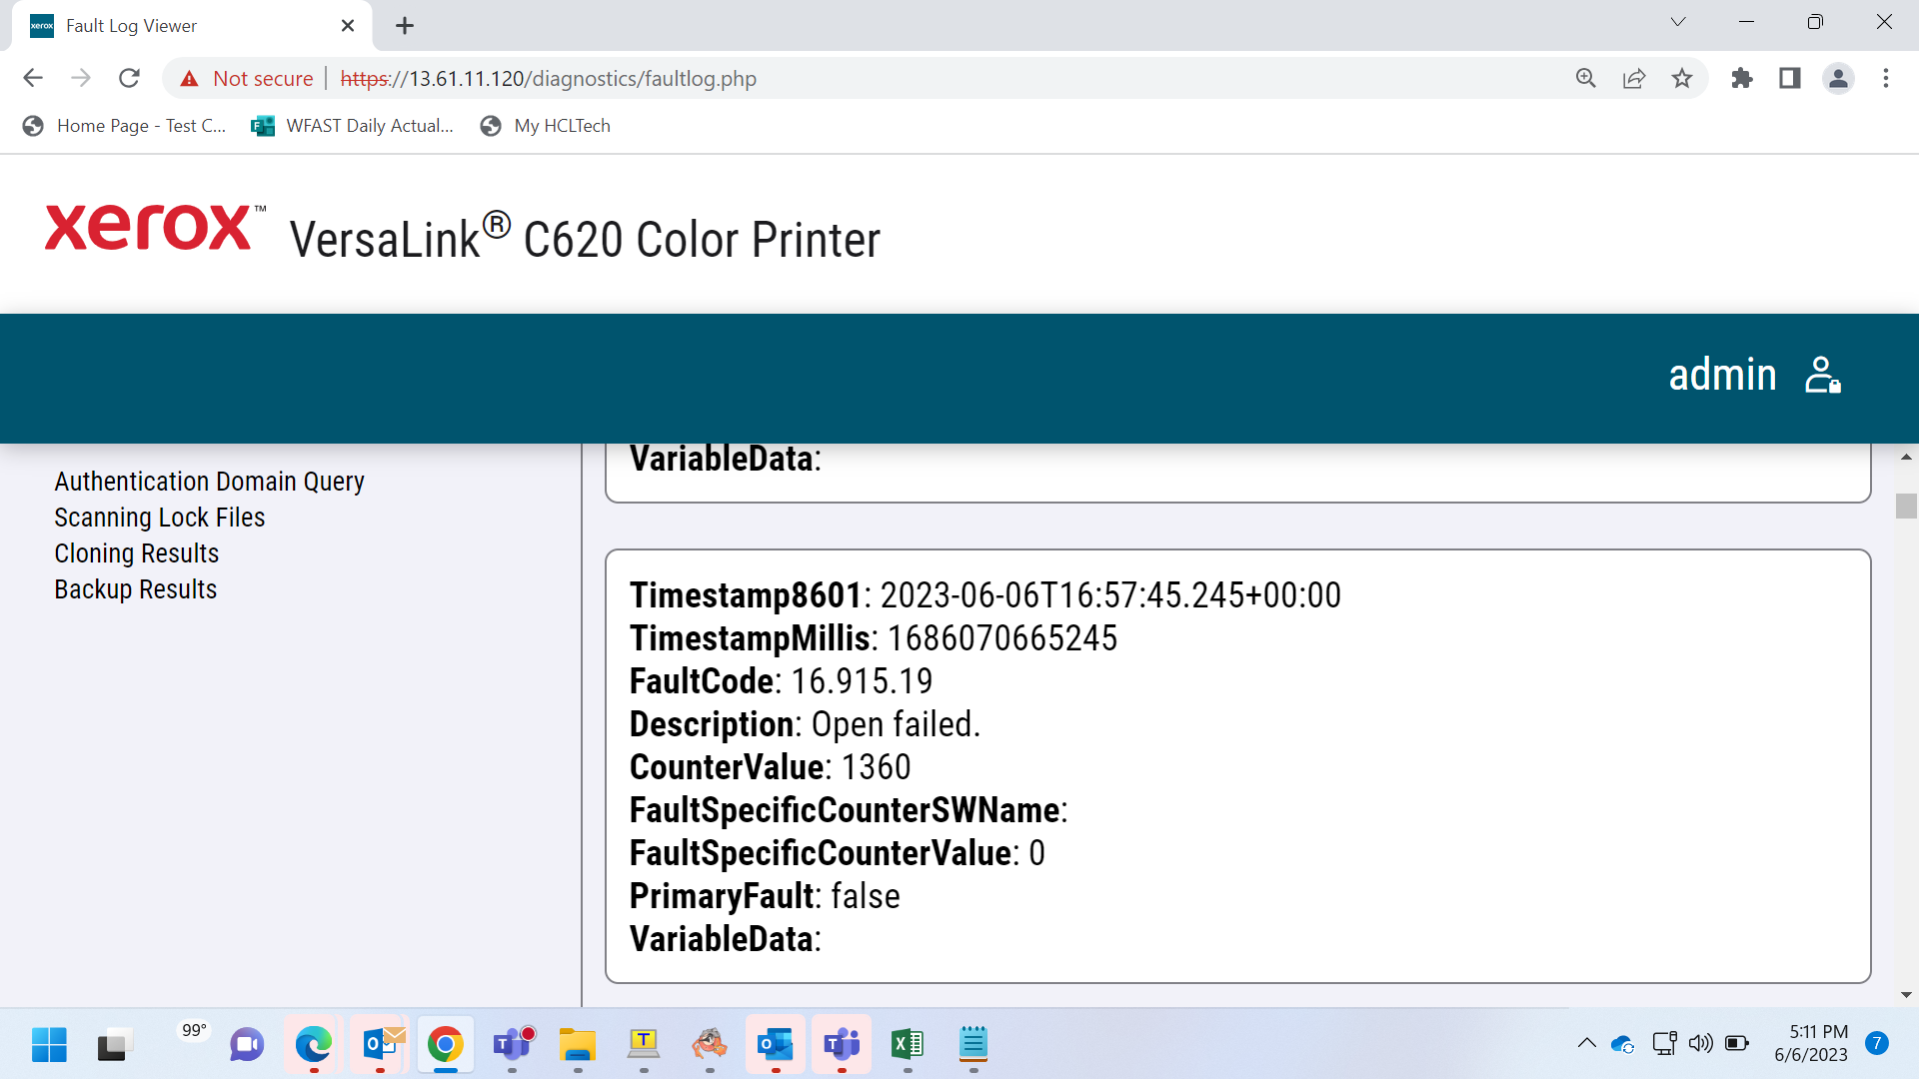Click the Not secure warning indicator
The image size is (1919, 1079).
(x=247, y=78)
